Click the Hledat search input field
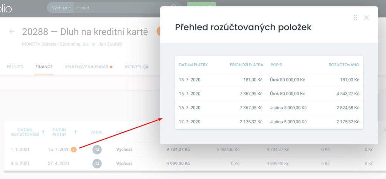Viewport: 386px width, 179px height. (121, 8)
